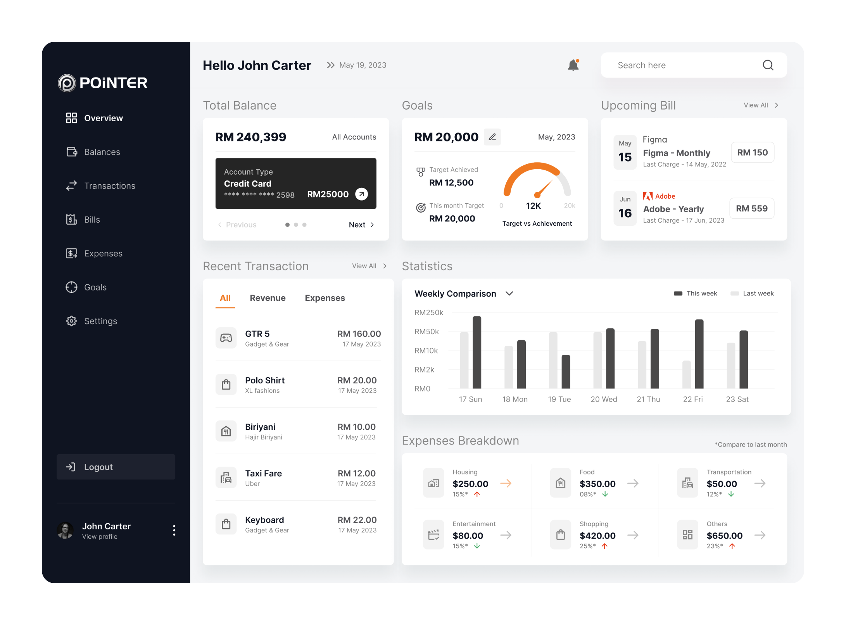Open the Bills sidebar item
846x625 pixels.
[x=92, y=220]
